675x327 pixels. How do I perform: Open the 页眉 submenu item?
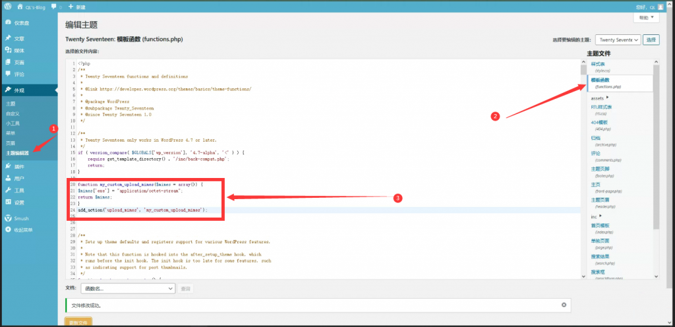coord(11,143)
